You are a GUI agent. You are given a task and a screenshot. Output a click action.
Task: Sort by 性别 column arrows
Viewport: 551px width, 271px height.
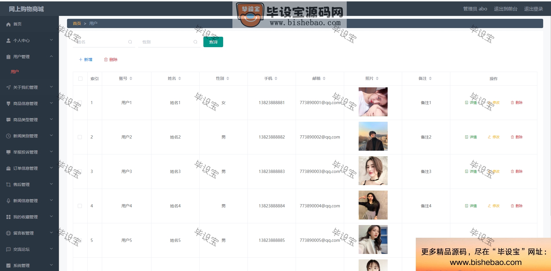coord(228,78)
